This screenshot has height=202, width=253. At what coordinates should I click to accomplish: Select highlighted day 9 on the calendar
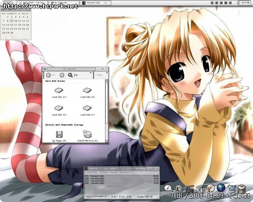click(12, 21)
